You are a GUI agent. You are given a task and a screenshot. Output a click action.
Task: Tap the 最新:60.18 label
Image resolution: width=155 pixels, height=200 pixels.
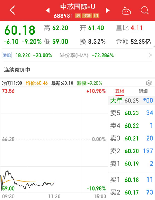click(x=62, y=83)
